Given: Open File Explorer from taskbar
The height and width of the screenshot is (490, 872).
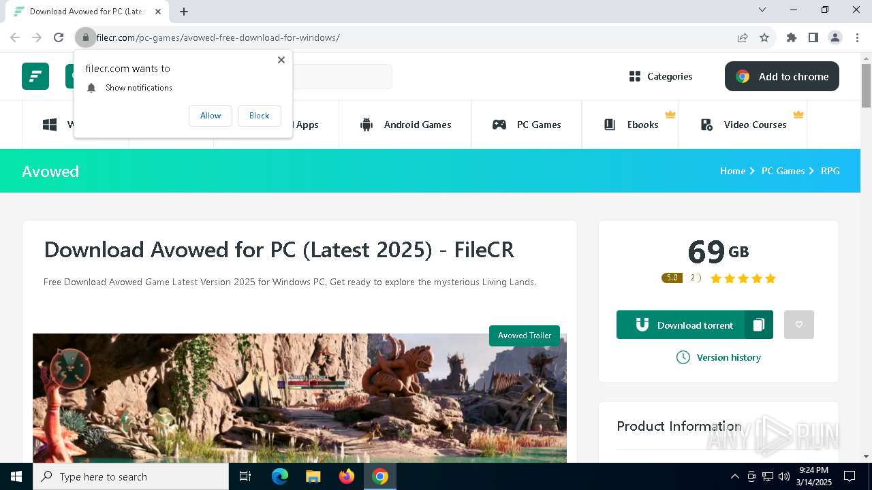Looking at the screenshot, I should point(313,476).
